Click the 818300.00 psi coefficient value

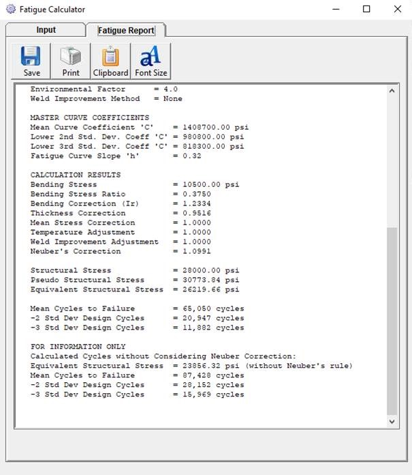click(213, 146)
